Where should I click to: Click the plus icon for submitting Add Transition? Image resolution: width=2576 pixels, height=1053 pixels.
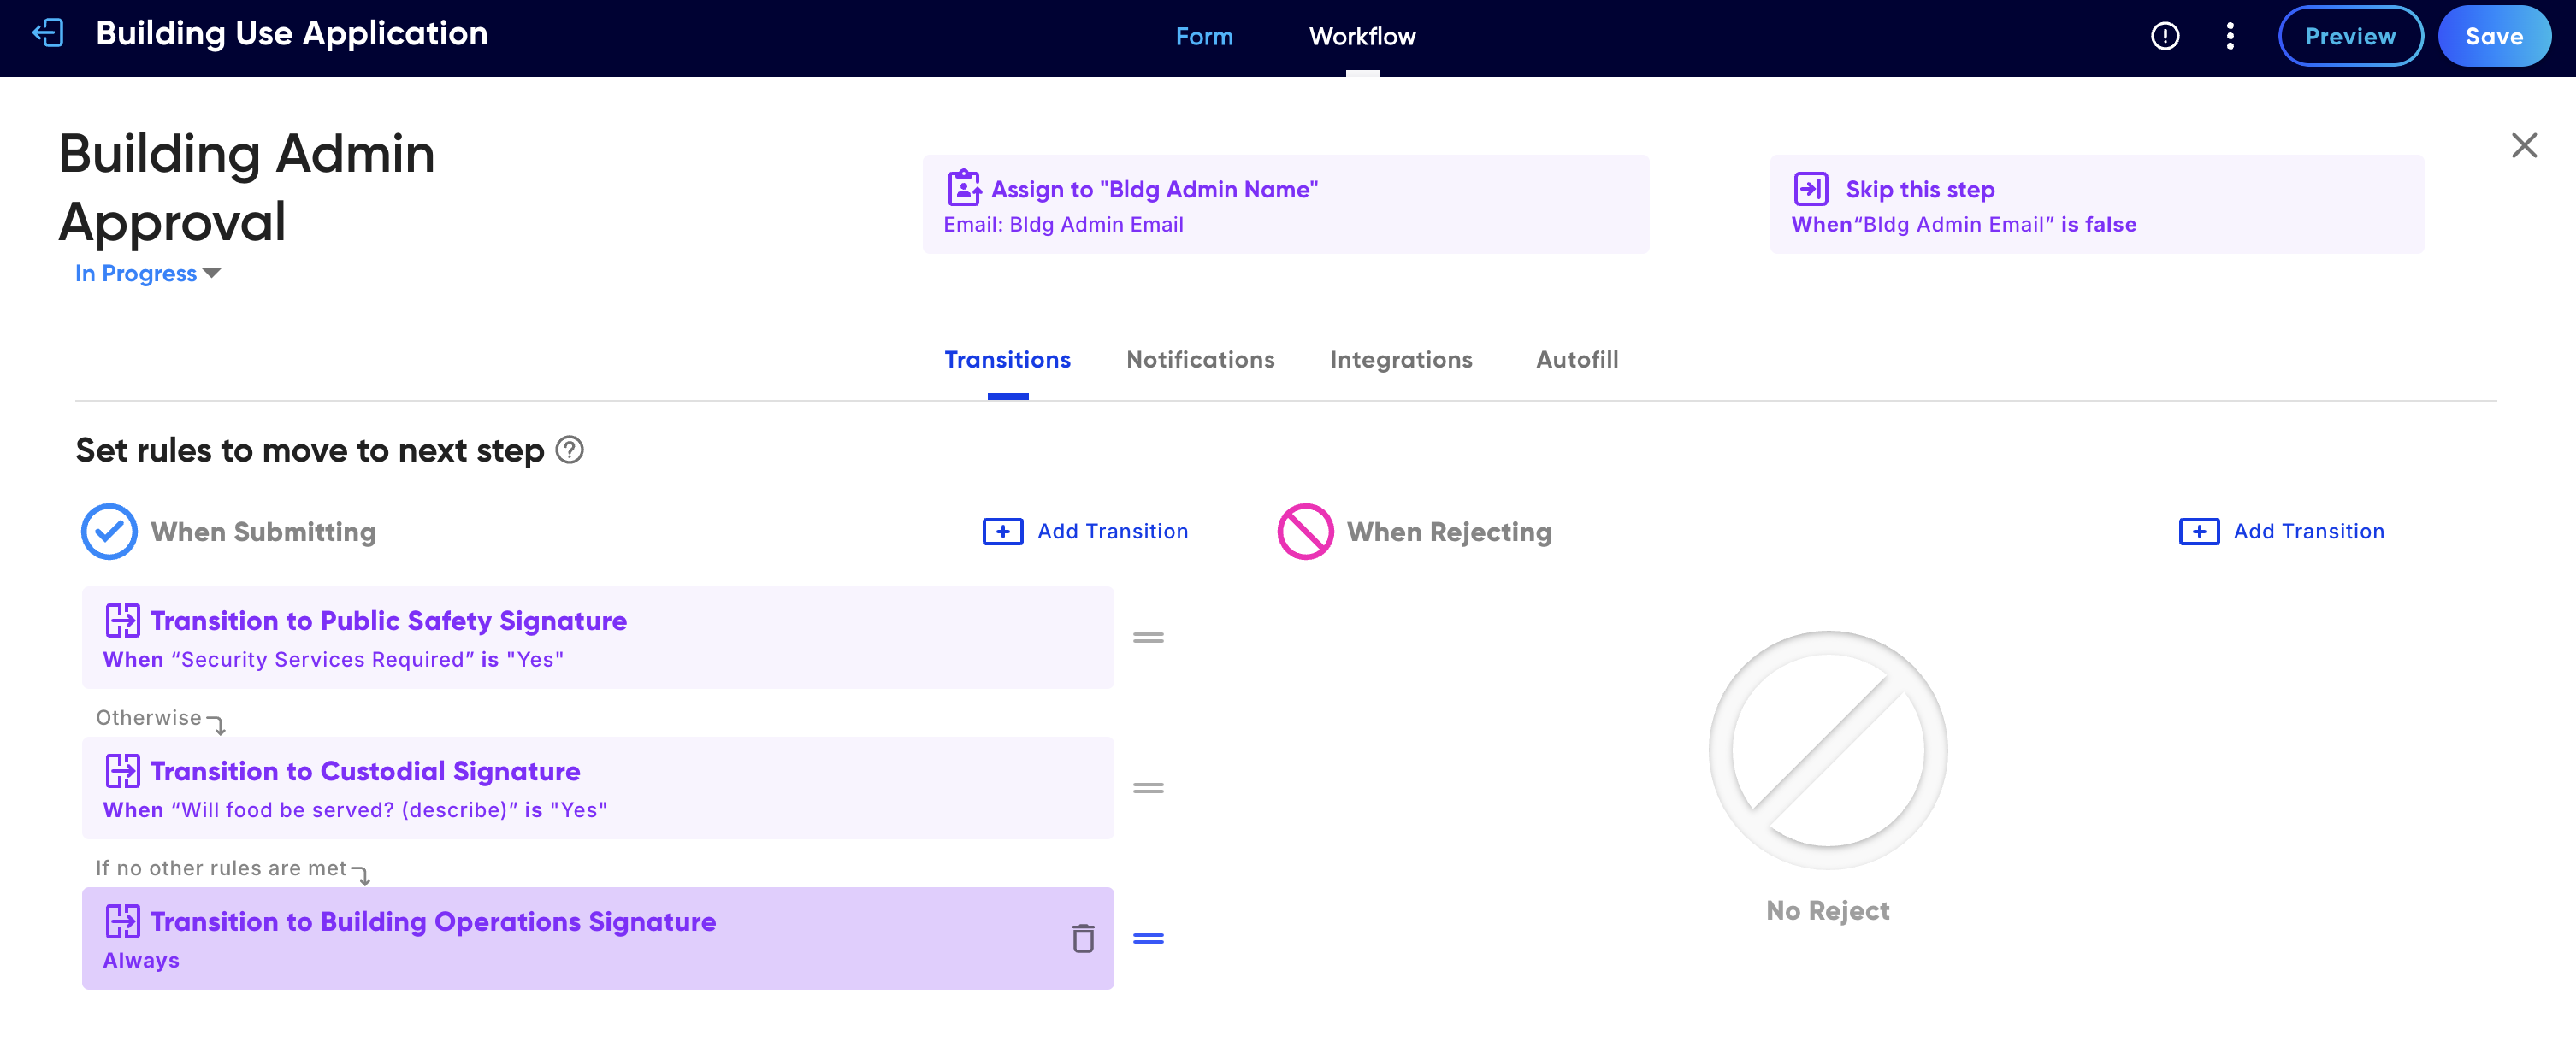point(1003,532)
